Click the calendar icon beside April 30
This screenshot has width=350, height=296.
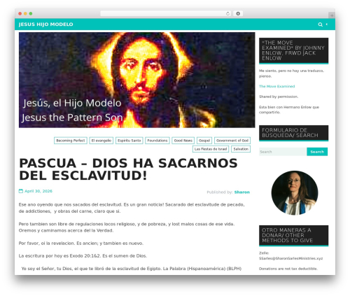[21, 191]
